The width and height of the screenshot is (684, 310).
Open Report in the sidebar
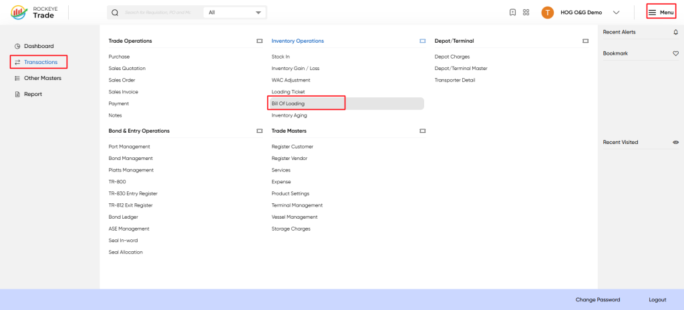tap(33, 95)
